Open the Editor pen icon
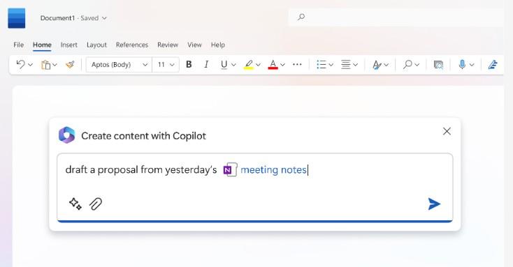The image size is (513, 267). 493,65
